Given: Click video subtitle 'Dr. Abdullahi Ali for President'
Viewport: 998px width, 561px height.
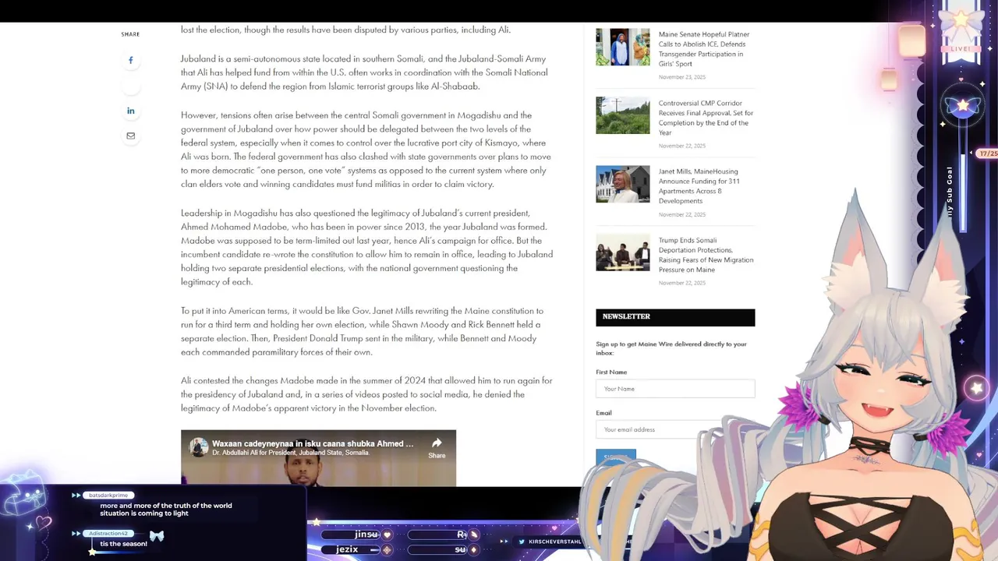Looking at the screenshot, I should tap(290, 453).
